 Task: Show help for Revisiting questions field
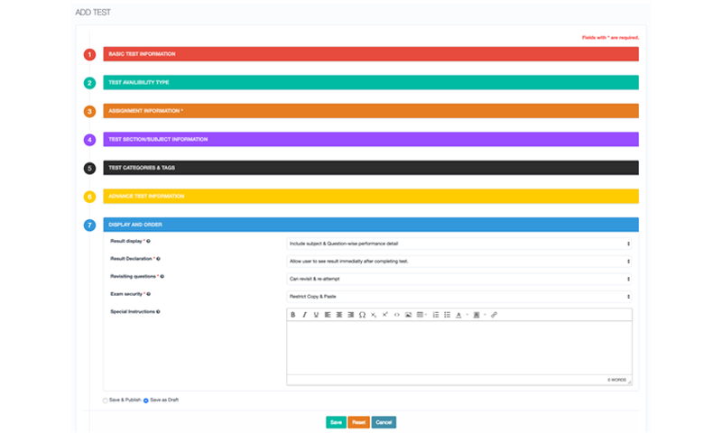(x=162, y=277)
